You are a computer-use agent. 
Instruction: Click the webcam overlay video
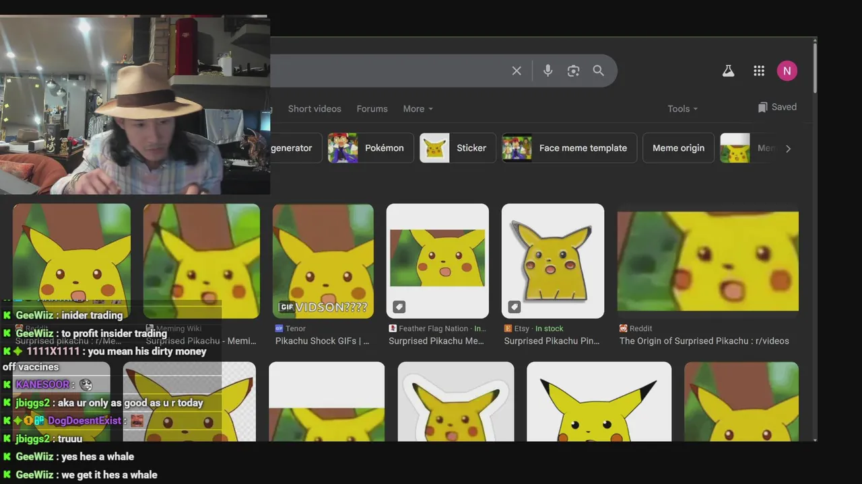135,105
